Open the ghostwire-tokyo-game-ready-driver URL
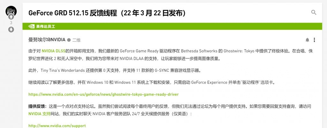 pyautogui.click(x=103, y=94)
